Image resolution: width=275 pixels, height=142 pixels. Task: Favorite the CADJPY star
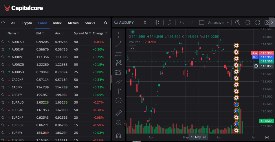click(x=3, y=87)
